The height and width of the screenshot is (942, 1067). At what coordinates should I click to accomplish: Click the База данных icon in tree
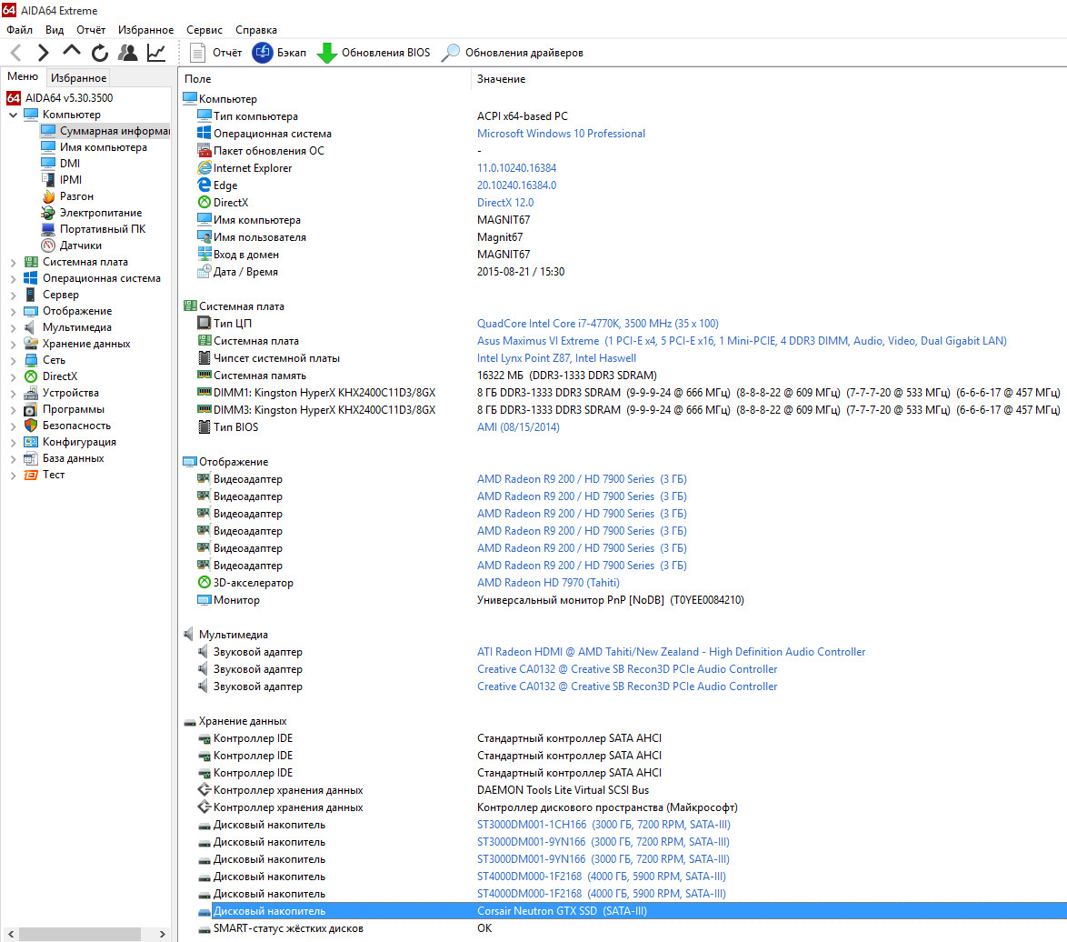(31, 458)
